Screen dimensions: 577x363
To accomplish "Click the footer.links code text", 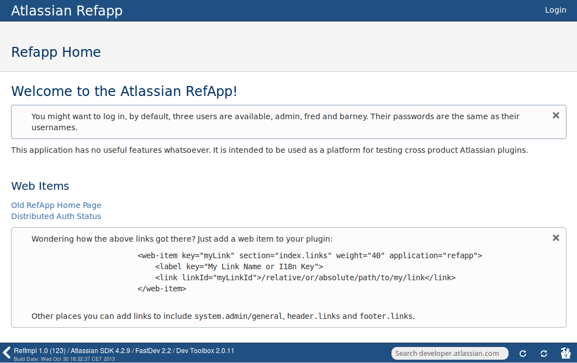I will tap(386, 316).
